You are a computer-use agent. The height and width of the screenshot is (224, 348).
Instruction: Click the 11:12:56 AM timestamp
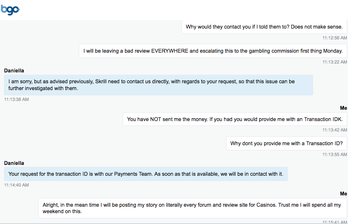pyautogui.click(x=334, y=38)
